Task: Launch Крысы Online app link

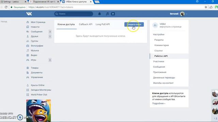Action: pyautogui.click(x=37, y=85)
